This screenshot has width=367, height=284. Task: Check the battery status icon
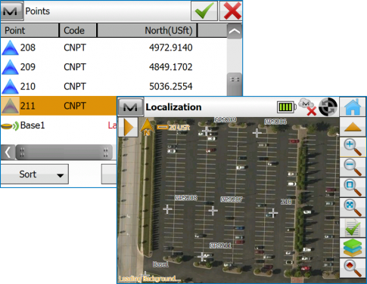(x=287, y=107)
